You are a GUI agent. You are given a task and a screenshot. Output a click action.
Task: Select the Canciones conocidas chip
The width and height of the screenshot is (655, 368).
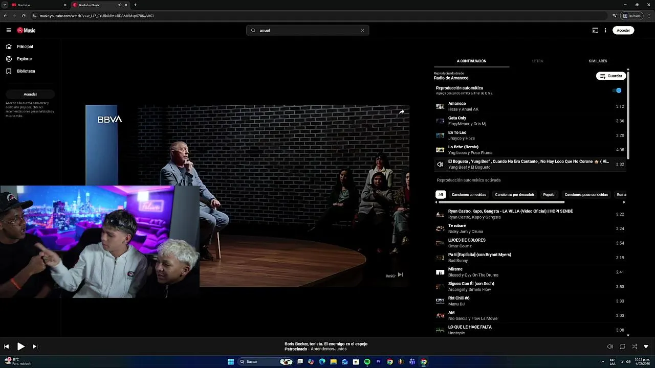(x=469, y=194)
